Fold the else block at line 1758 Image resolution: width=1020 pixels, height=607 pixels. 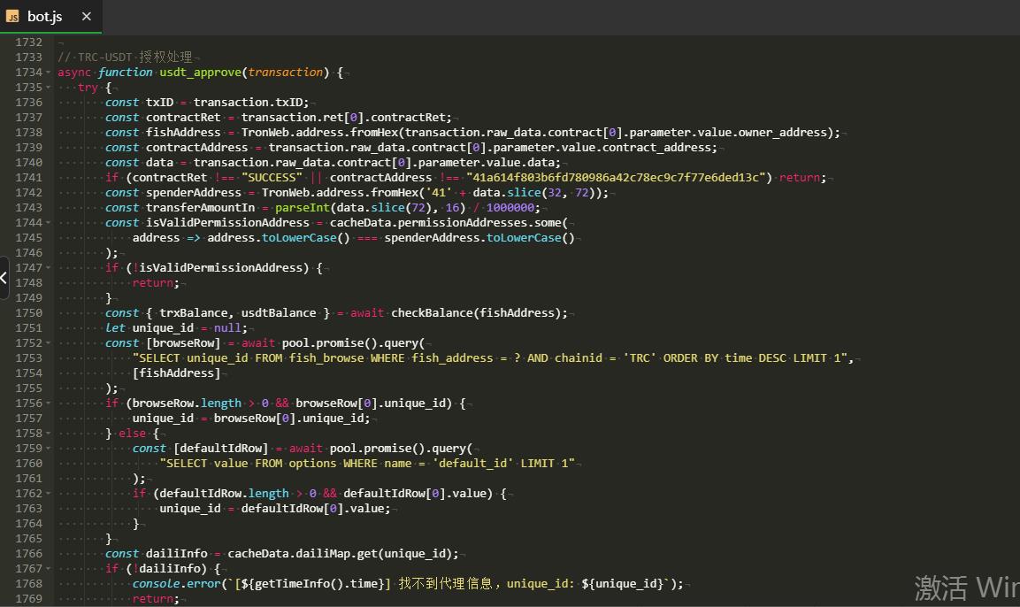click(46, 434)
